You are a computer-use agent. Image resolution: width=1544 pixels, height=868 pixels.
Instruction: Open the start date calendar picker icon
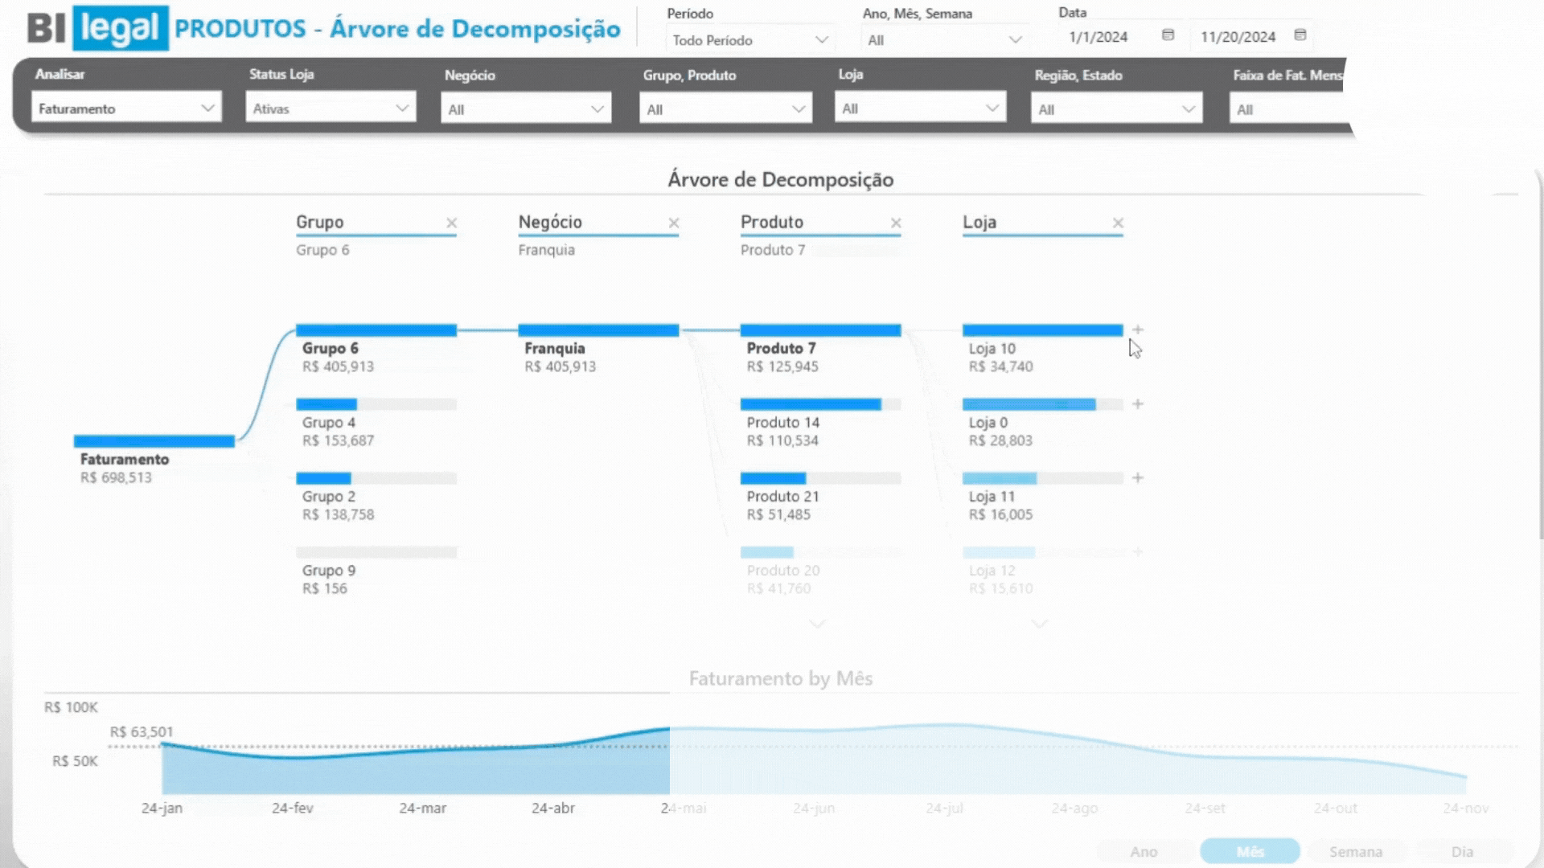point(1168,35)
